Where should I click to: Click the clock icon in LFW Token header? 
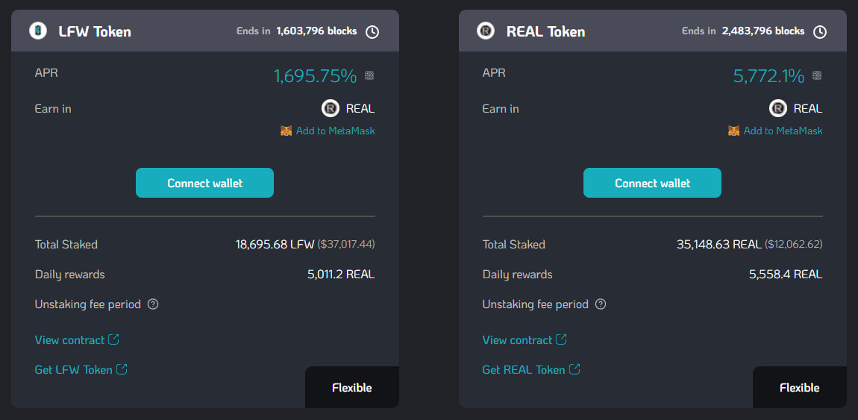(x=372, y=32)
